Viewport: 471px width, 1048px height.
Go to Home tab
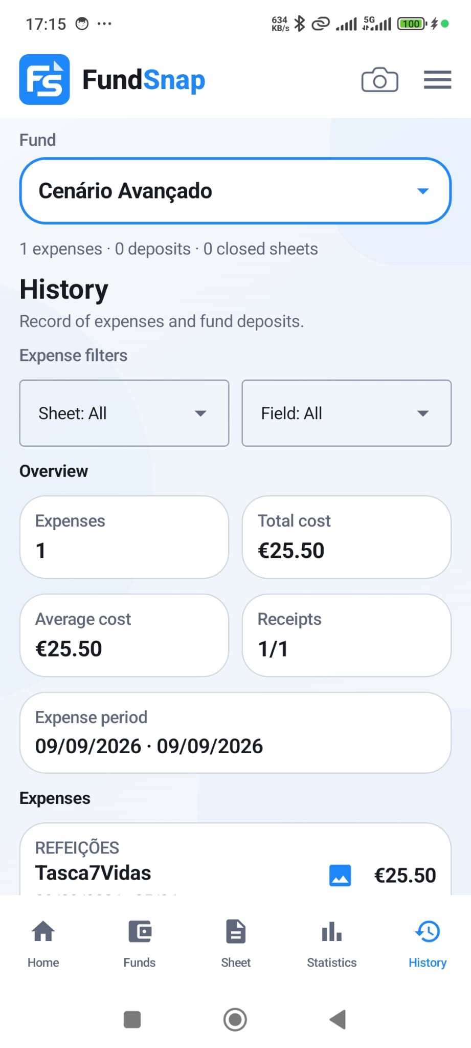coord(43,944)
